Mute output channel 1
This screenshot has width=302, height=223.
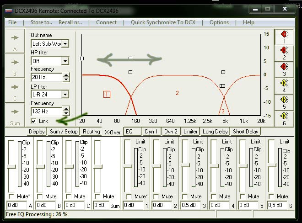(129, 196)
